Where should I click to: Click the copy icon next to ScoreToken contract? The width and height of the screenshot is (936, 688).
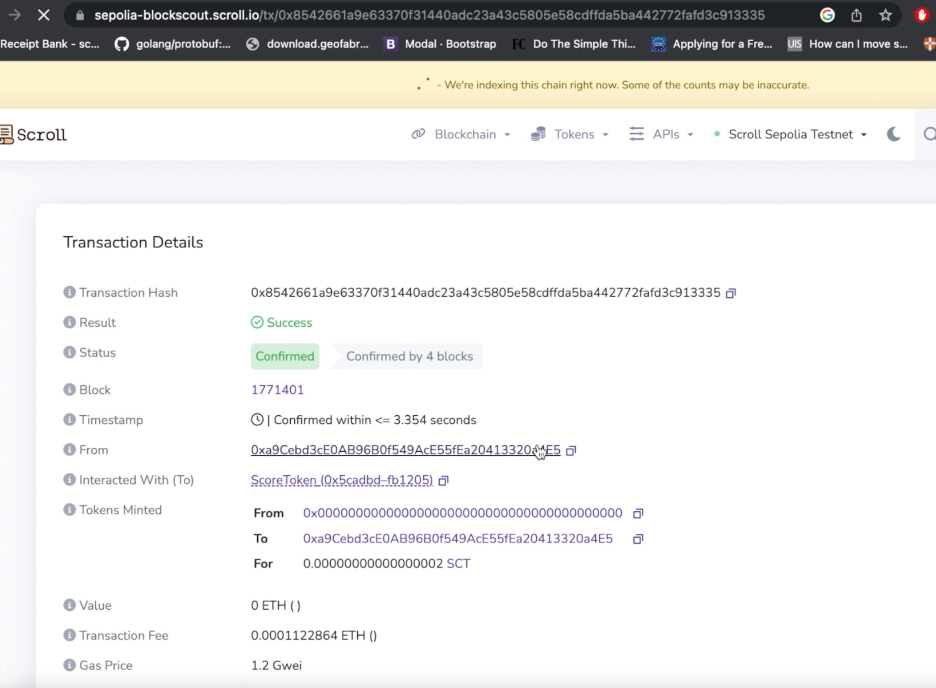(443, 480)
